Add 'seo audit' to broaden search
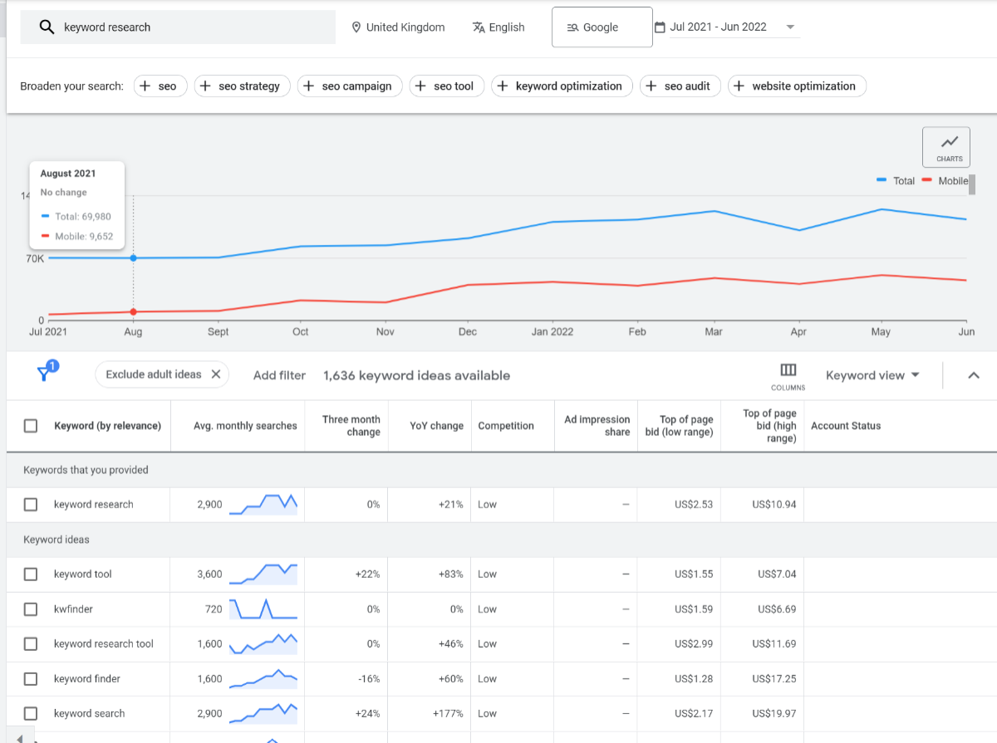 pos(677,86)
